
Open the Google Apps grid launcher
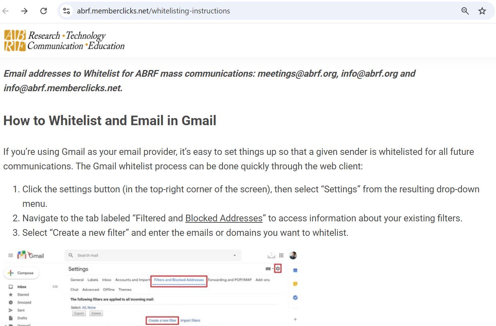coord(281,255)
